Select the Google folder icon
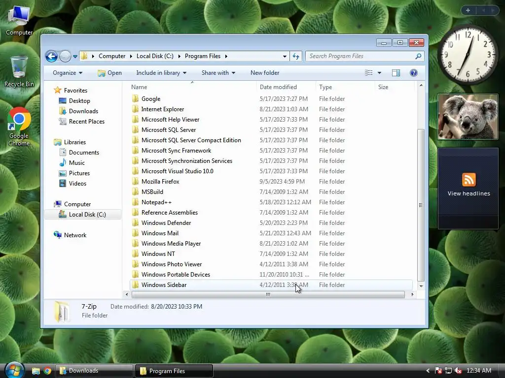This screenshot has height=378, width=505. 136,98
